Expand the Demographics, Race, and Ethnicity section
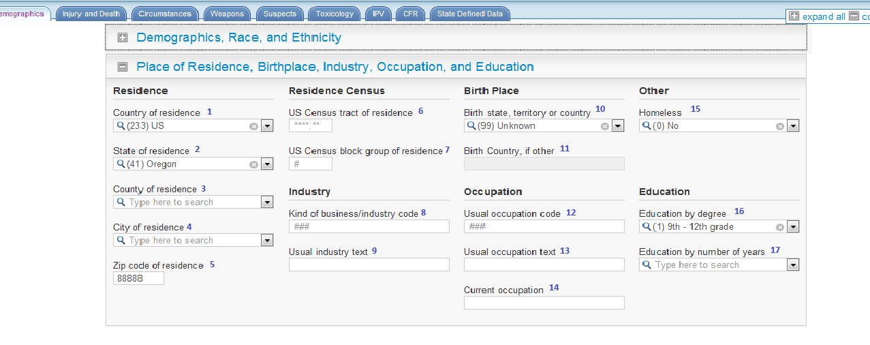The height and width of the screenshot is (345, 870). coord(123,38)
